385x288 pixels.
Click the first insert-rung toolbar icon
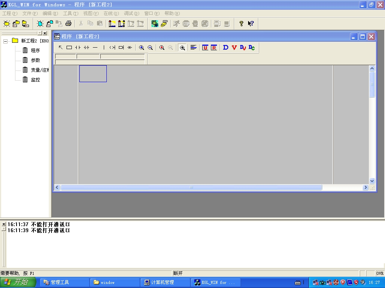(x=112, y=24)
